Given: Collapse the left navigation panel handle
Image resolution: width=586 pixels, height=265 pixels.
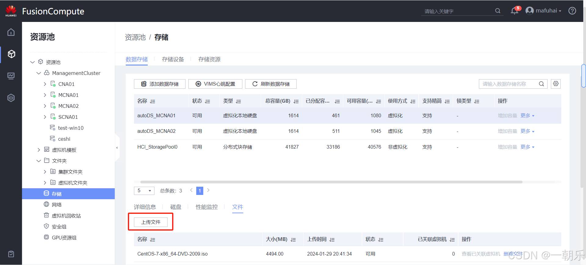Looking at the screenshot, I should (x=117, y=148).
